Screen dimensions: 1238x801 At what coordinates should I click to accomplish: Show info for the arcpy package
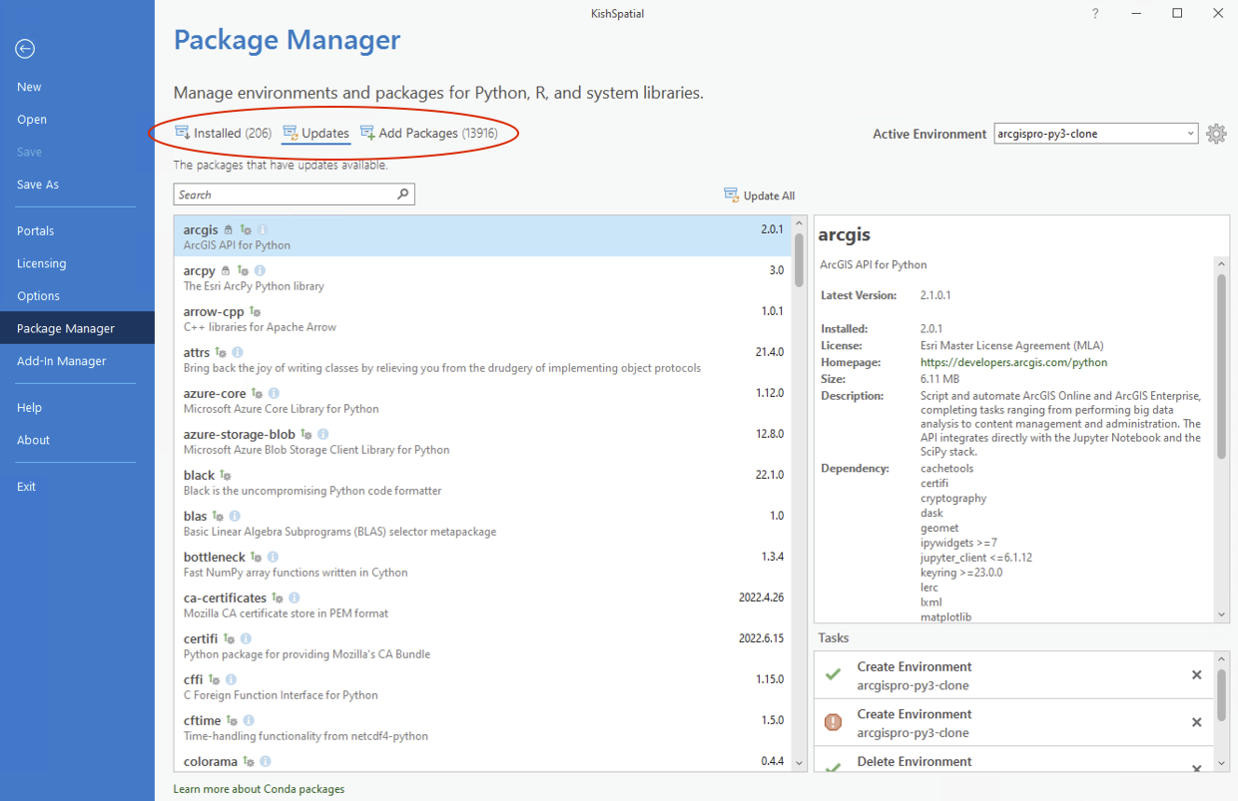click(x=260, y=271)
